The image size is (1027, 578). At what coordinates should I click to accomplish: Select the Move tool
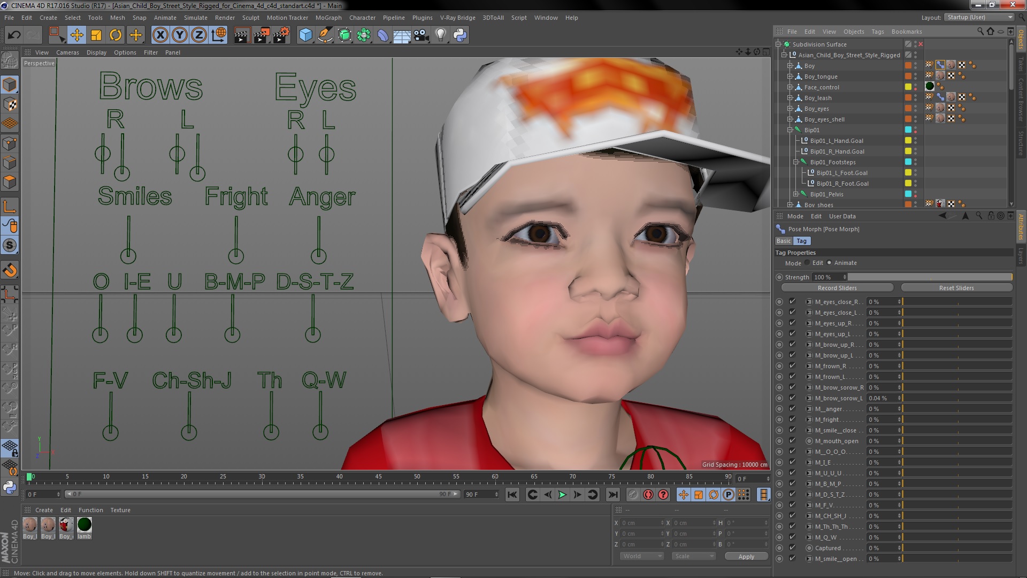point(76,35)
